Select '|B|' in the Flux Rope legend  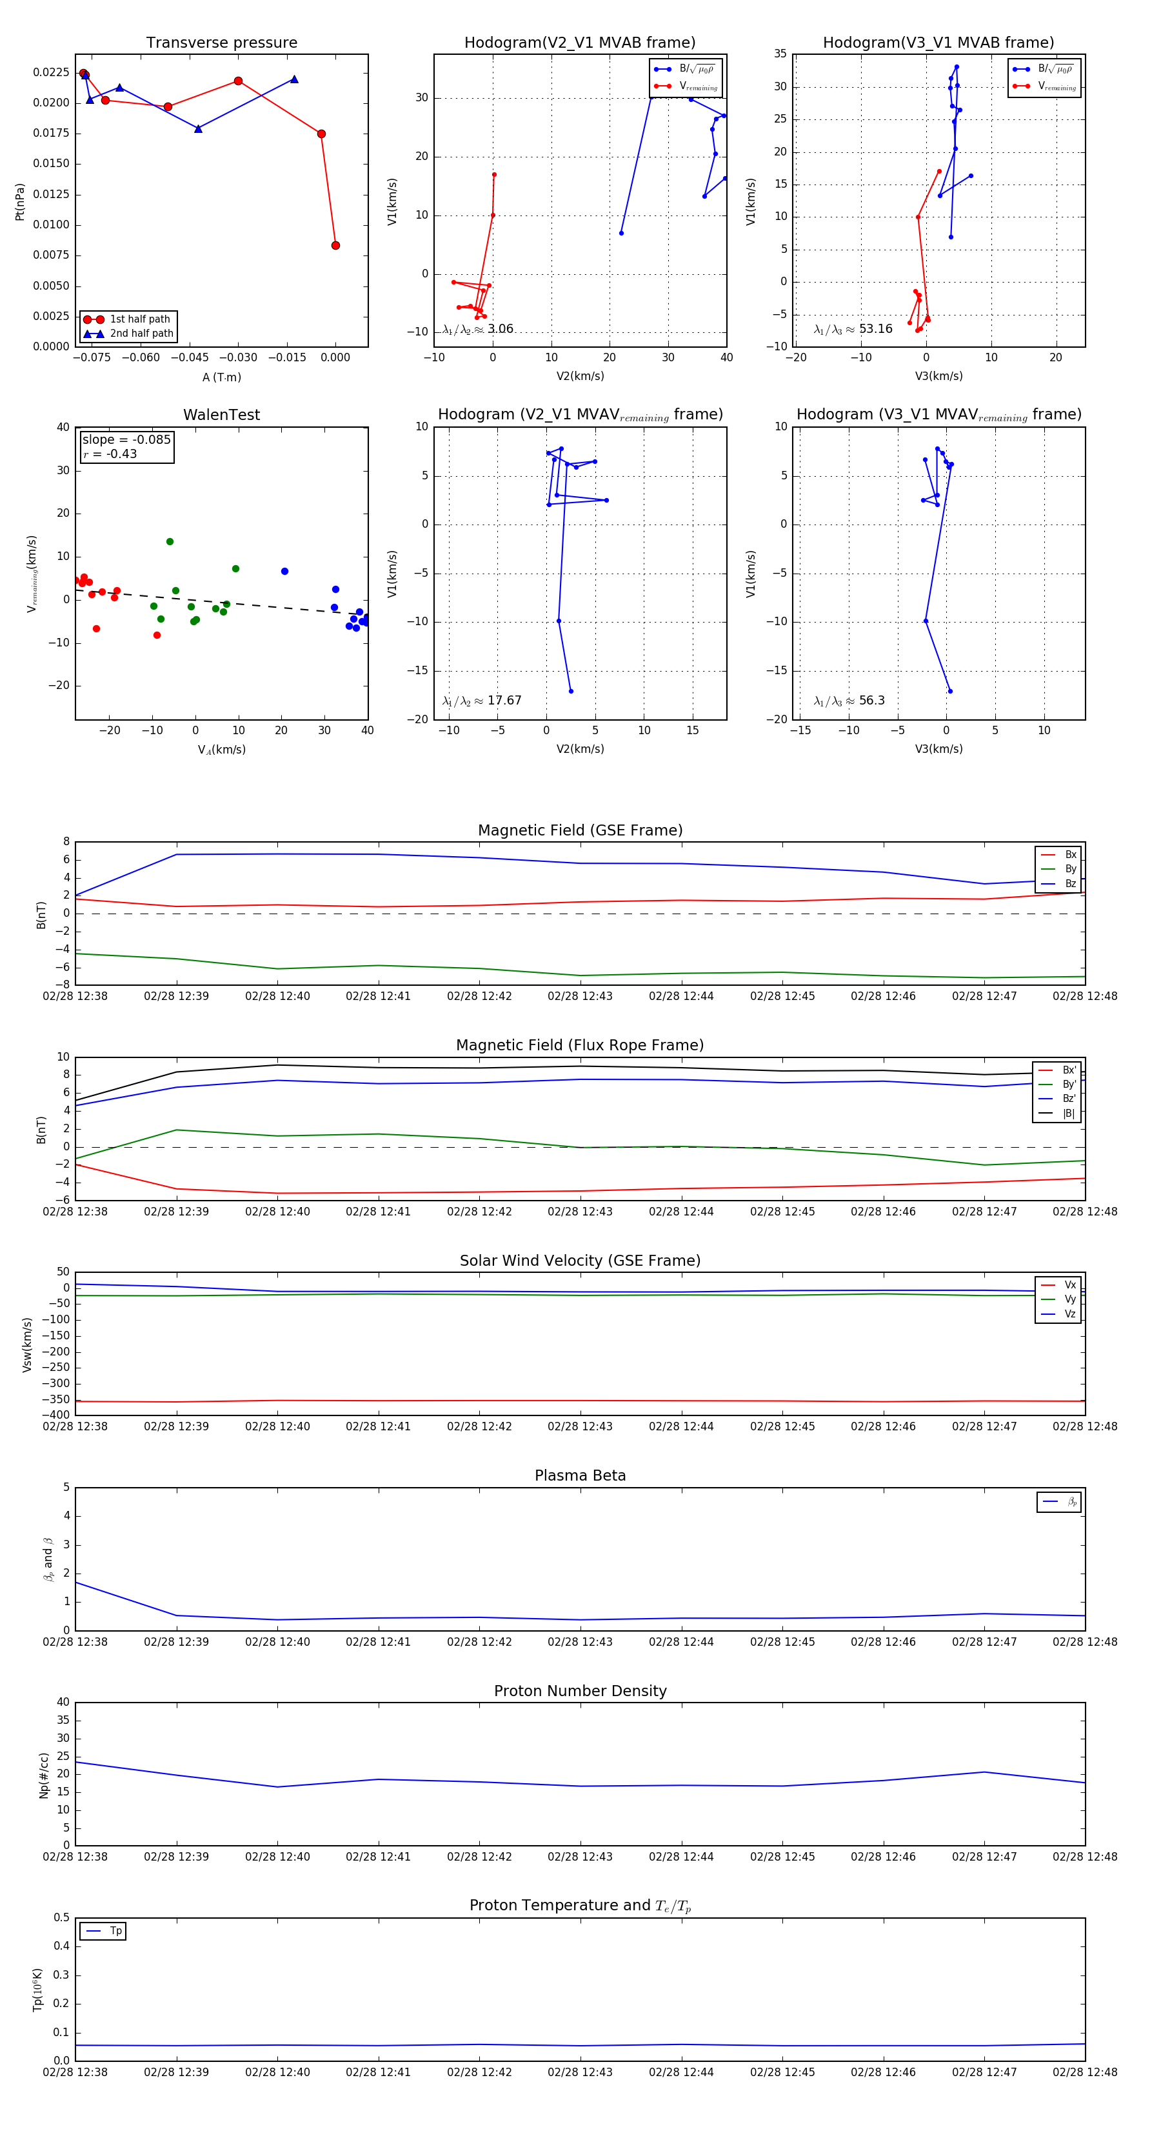tap(1058, 1114)
